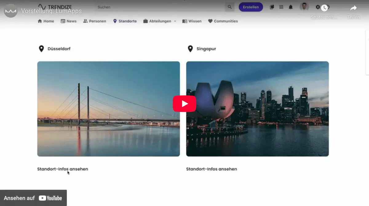Click the channel logo avatar
The height and width of the screenshot is (206, 369).
[11, 11]
